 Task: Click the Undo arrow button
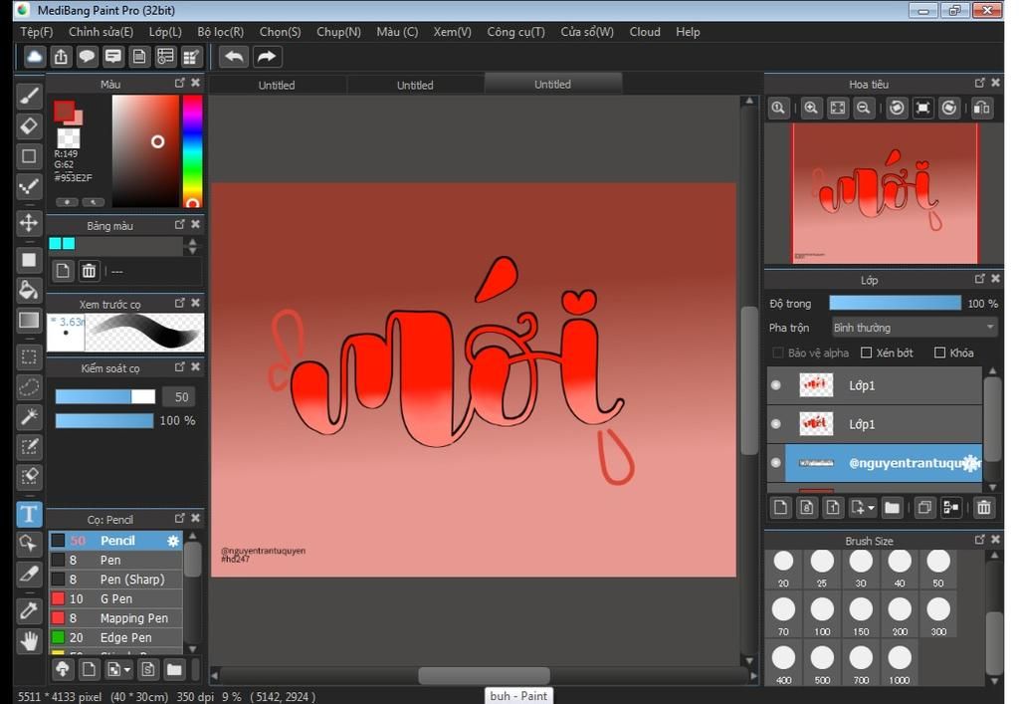[234, 57]
